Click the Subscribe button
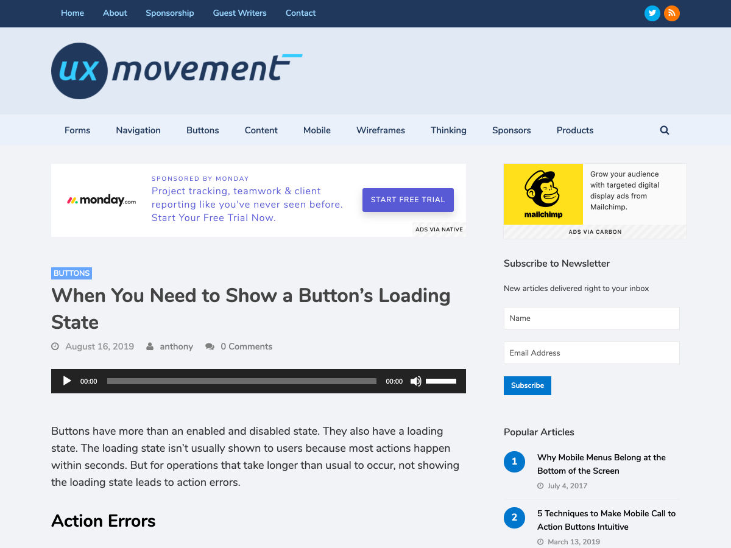This screenshot has width=731, height=548. click(x=528, y=385)
